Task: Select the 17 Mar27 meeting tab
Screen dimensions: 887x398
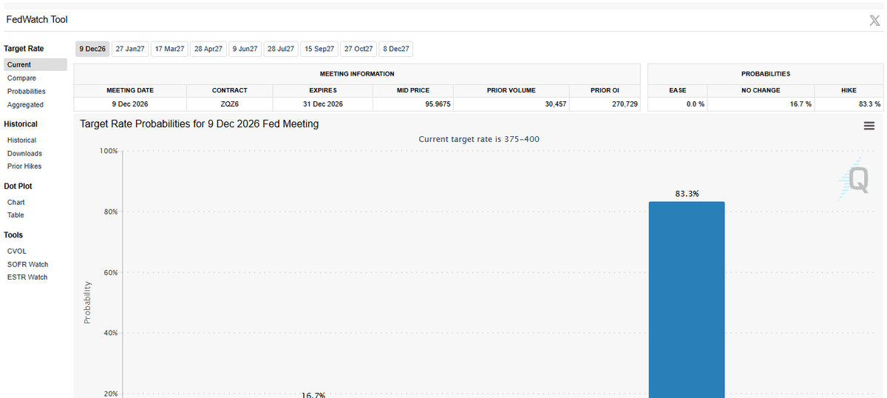Action: pyautogui.click(x=169, y=49)
